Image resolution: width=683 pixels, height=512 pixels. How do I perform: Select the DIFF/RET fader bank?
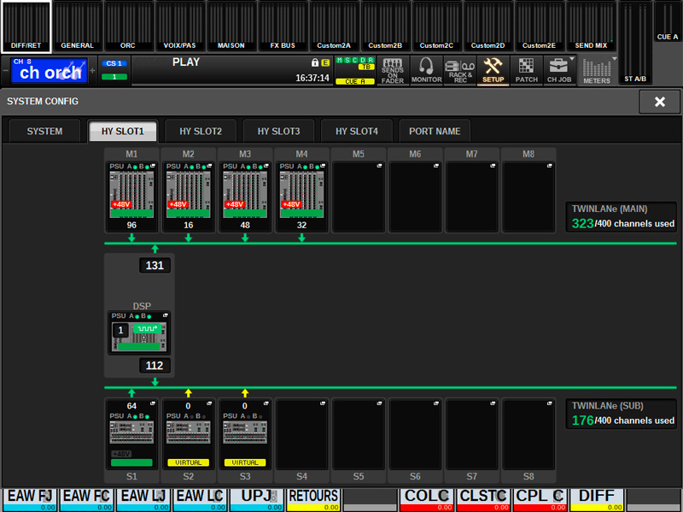26,26
